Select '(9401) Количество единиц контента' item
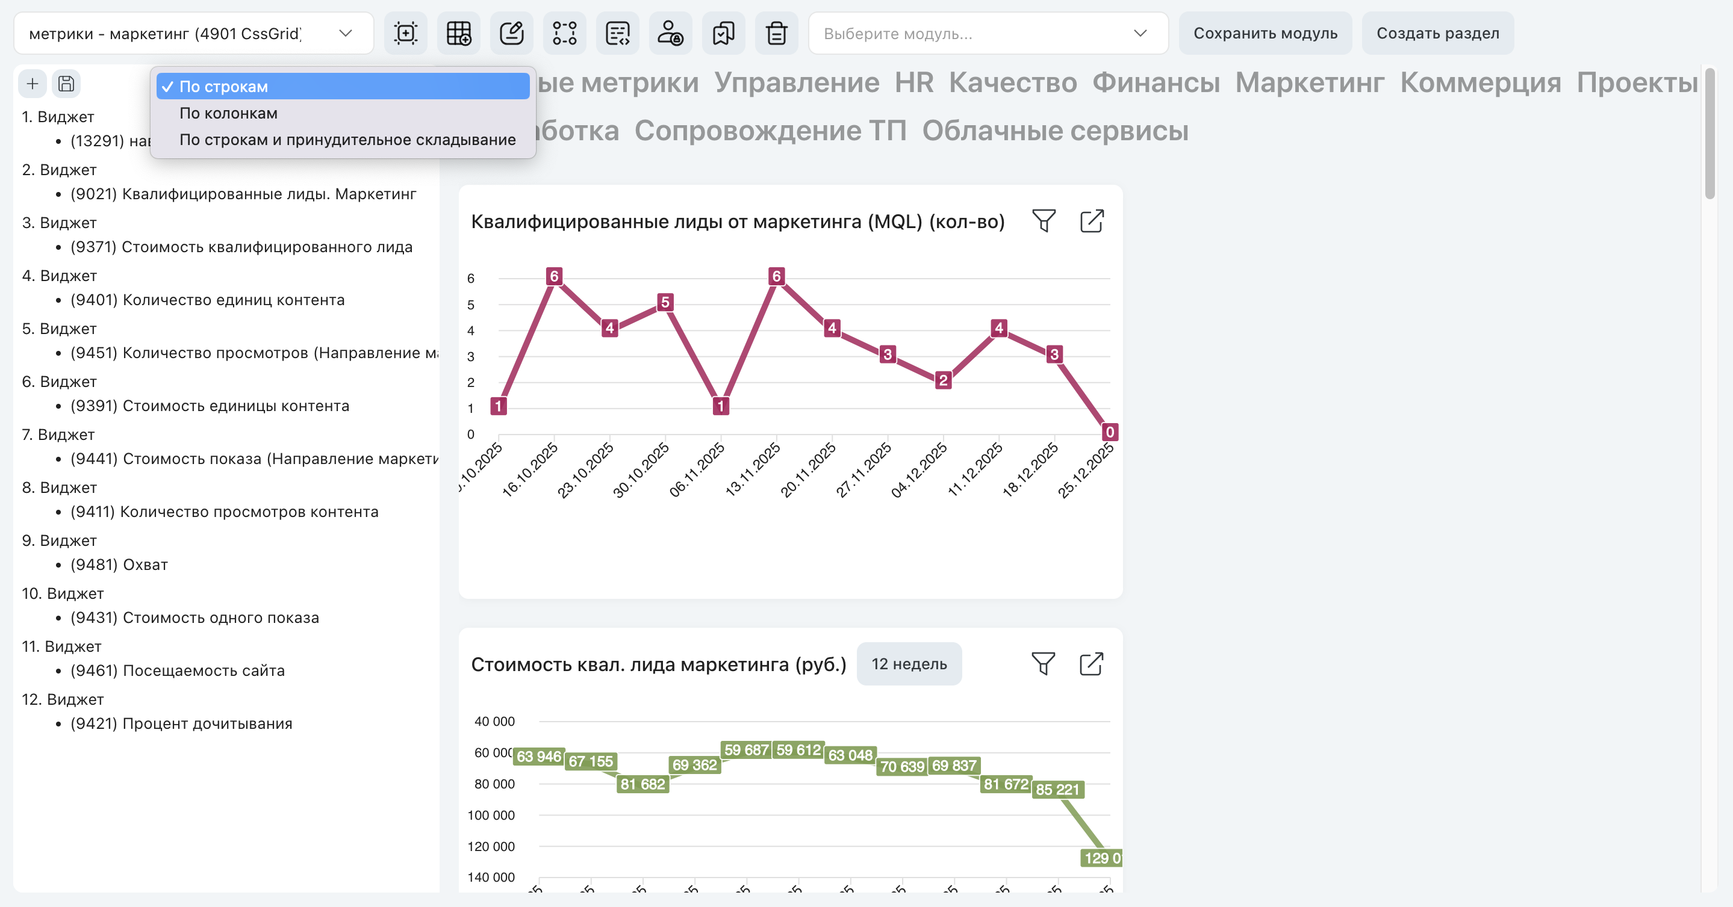The image size is (1733, 907). tap(207, 300)
